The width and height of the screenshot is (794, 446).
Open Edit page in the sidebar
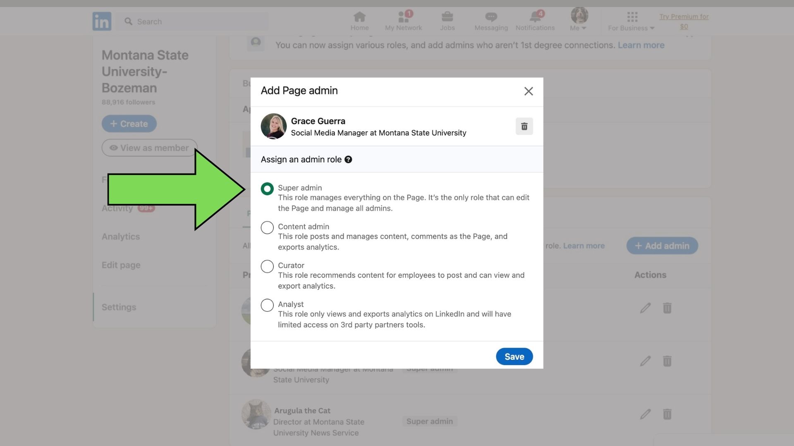click(x=121, y=265)
